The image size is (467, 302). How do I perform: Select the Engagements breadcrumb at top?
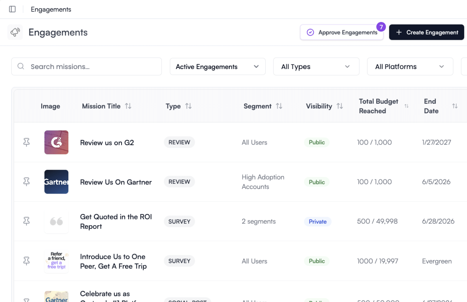(x=51, y=9)
